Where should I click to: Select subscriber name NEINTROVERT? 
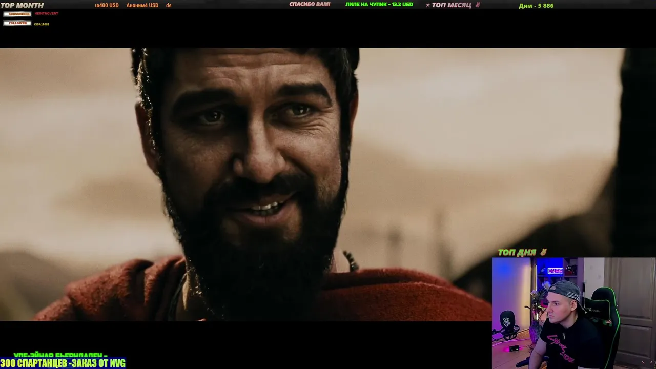(46, 14)
